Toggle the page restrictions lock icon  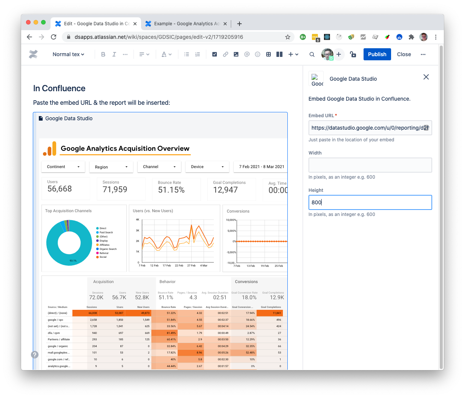pyautogui.click(x=353, y=54)
